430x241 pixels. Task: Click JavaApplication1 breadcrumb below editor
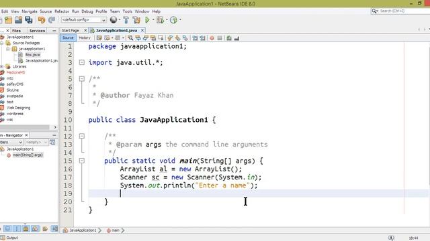pos(83,230)
